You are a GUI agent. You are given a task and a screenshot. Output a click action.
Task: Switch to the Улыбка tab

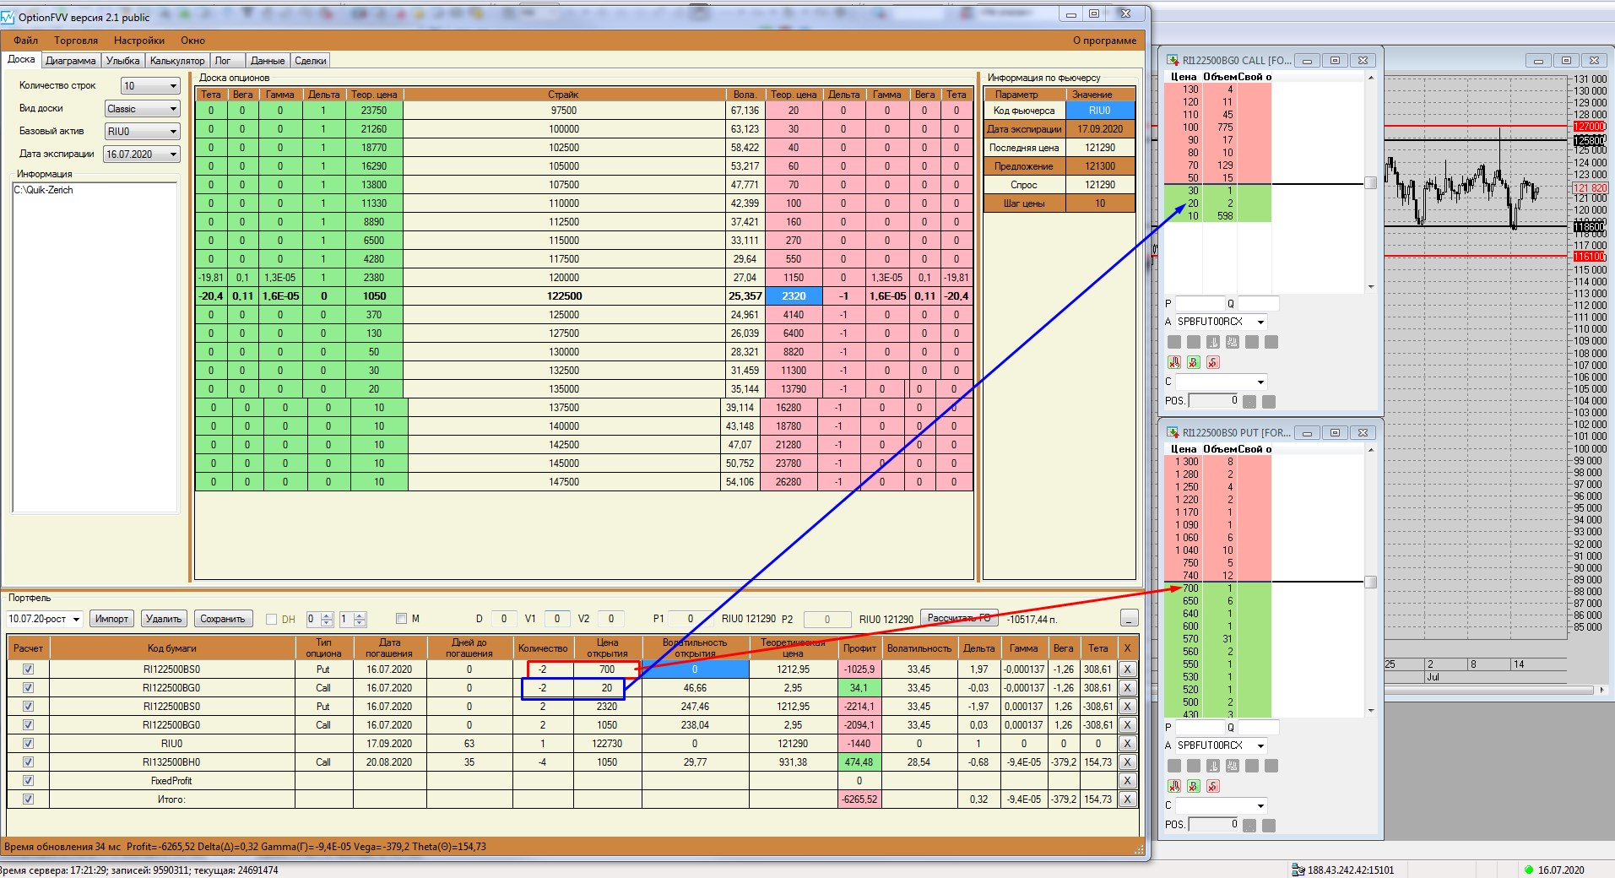123,61
